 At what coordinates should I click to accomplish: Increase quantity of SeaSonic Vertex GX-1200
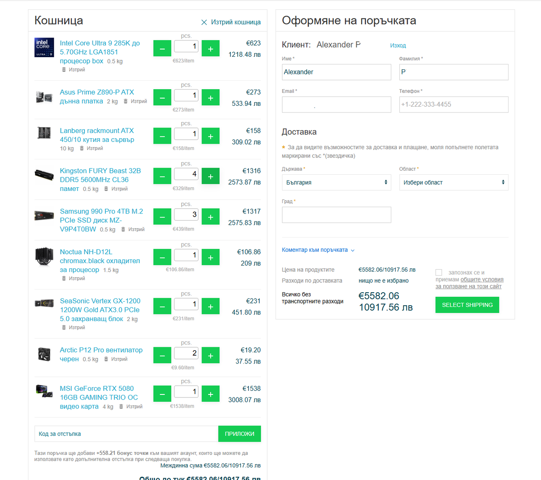pyautogui.click(x=211, y=307)
